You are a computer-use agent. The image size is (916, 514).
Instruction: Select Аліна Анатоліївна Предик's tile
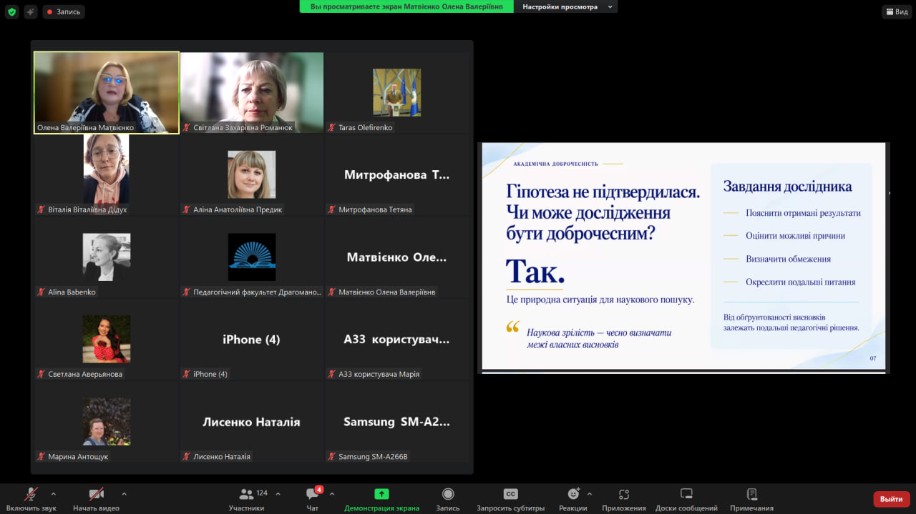coord(252,174)
